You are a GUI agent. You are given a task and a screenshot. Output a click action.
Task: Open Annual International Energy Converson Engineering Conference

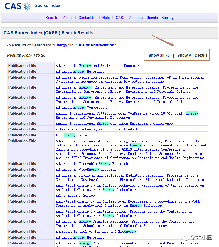point(114,123)
